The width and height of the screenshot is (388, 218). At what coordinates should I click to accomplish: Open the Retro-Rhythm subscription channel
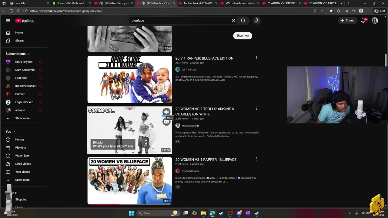tap(24, 62)
